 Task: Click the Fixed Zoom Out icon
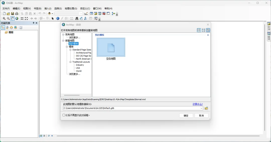26,18
